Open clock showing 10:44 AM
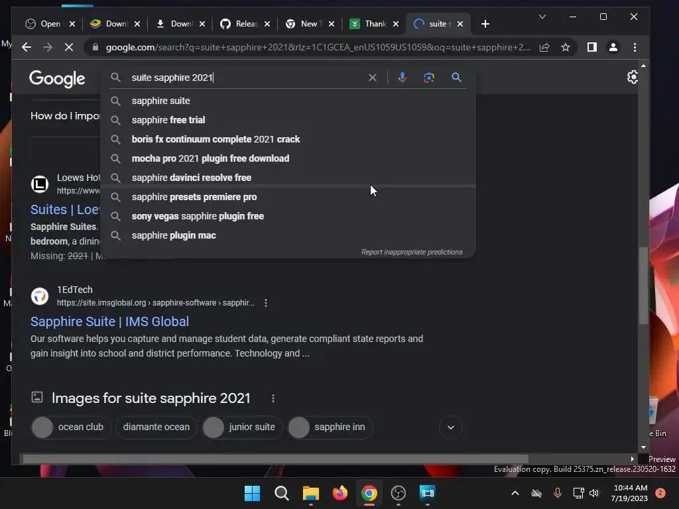 [x=630, y=493]
